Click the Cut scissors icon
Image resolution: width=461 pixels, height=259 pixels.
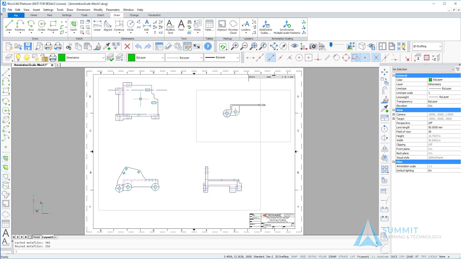(x=69, y=46)
